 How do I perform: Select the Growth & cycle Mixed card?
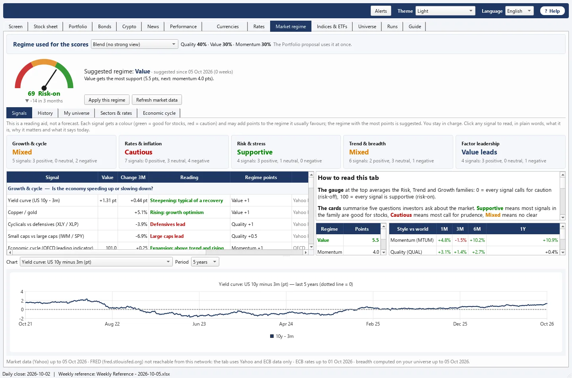point(62,152)
